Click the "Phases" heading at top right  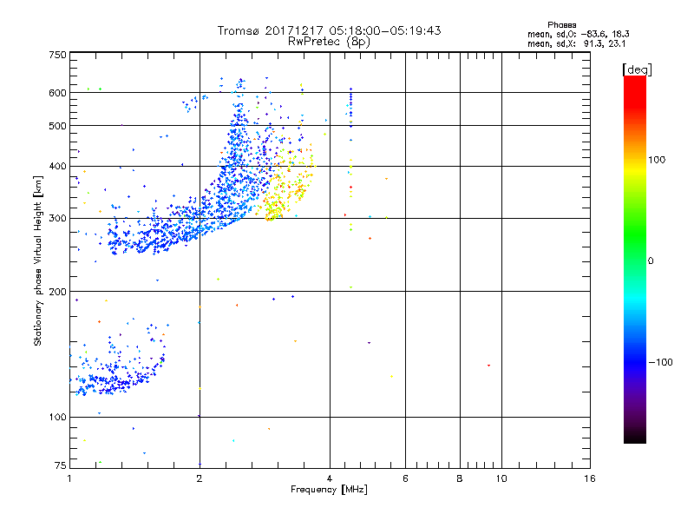click(561, 25)
